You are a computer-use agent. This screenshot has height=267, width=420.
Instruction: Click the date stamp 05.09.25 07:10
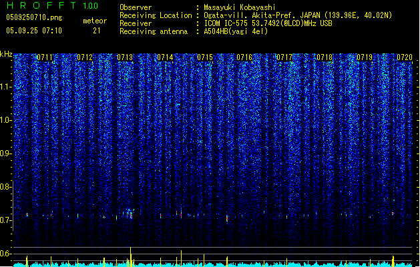[x=34, y=31]
